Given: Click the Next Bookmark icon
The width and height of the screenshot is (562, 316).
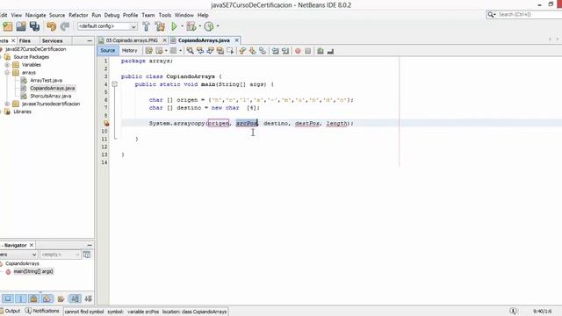Looking at the screenshot, I should pos(253,51).
